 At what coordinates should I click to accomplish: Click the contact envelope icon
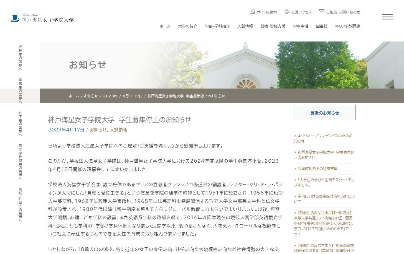pyautogui.click(x=321, y=12)
